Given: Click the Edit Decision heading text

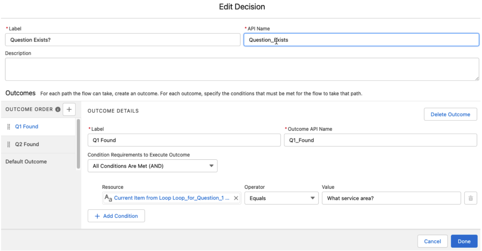Looking at the screenshot, I should [x=242, y=7].
